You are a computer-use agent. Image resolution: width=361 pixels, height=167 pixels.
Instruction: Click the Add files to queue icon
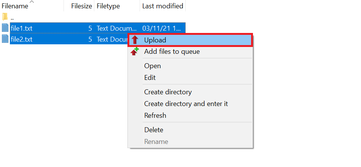coord(135,52)
